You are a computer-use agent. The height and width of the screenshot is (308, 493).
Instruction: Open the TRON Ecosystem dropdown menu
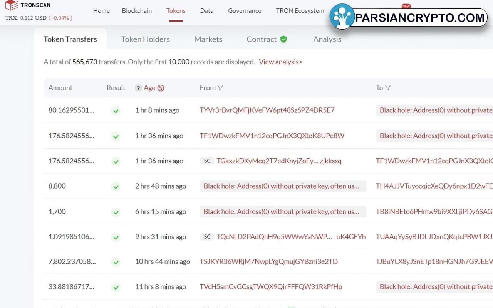[300, 11]
